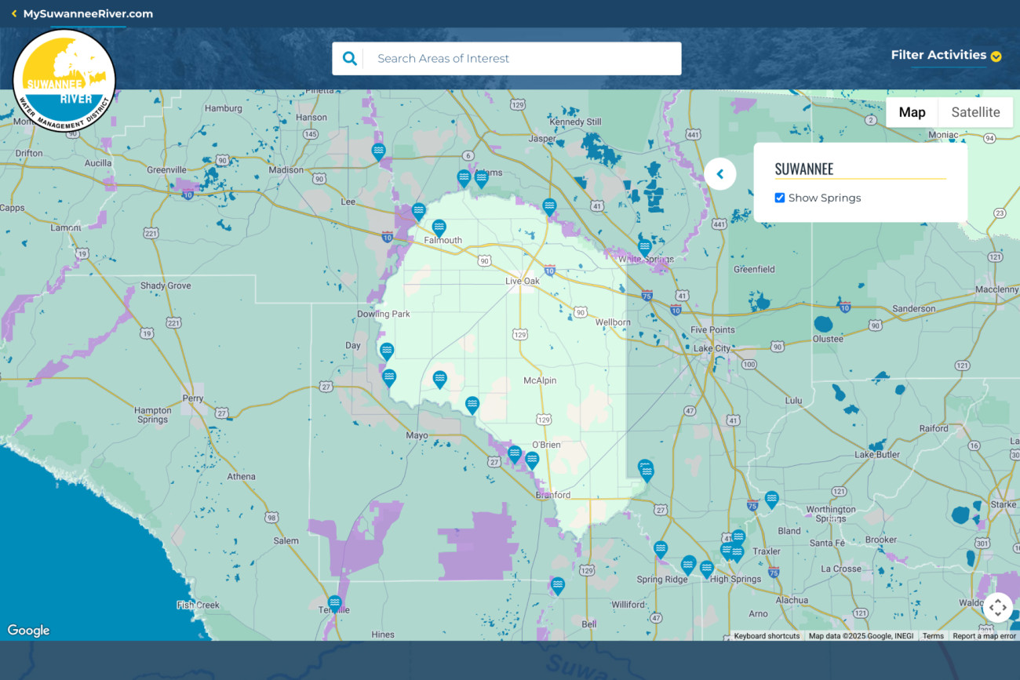Click Report a map error link

click(x=984, y=636)
